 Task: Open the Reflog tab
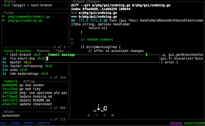29,81
